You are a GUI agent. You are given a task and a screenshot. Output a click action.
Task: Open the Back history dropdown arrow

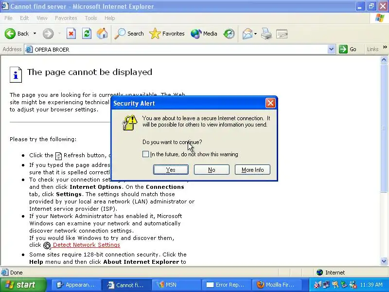[35, 34]
